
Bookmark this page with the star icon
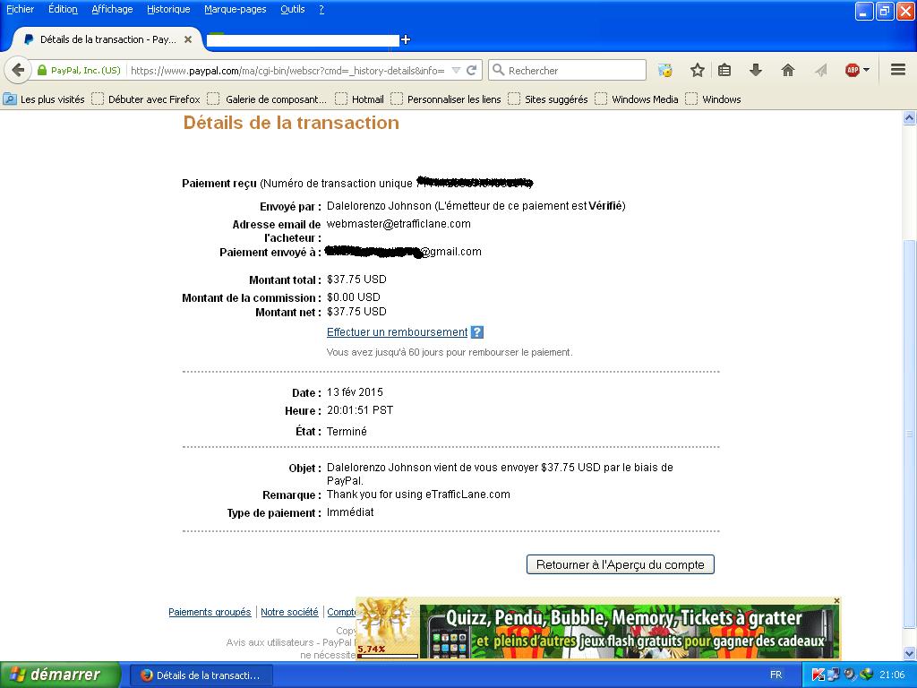tap(697, 70)
